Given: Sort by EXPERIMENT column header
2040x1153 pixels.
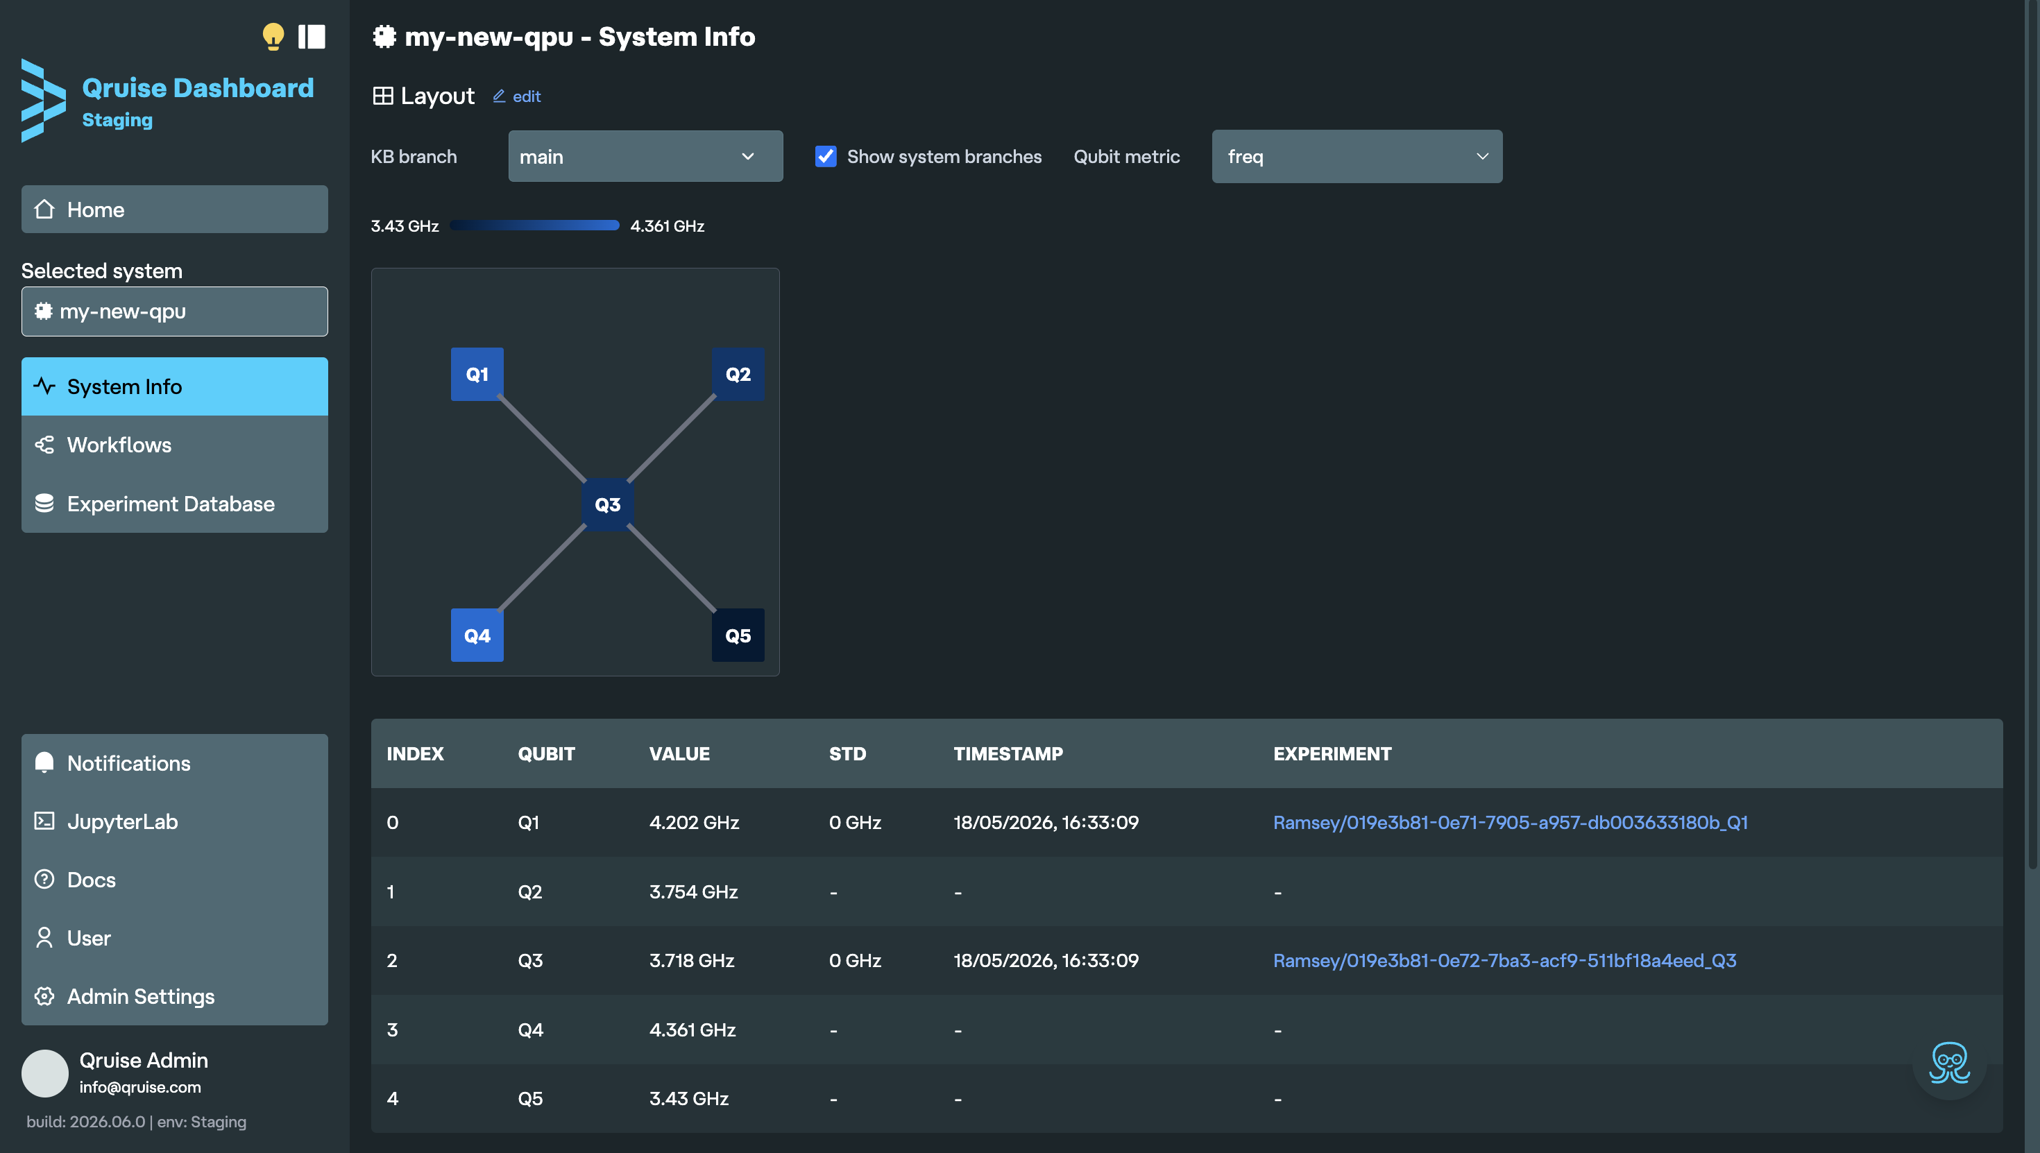Looking at the screenshot, I should 1332,753.
